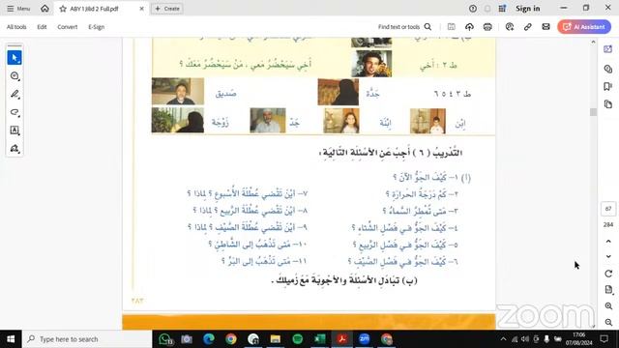
Task: Close the ABY 1 Jilid 2 Full.pdf tab
Action: [142, 9]
